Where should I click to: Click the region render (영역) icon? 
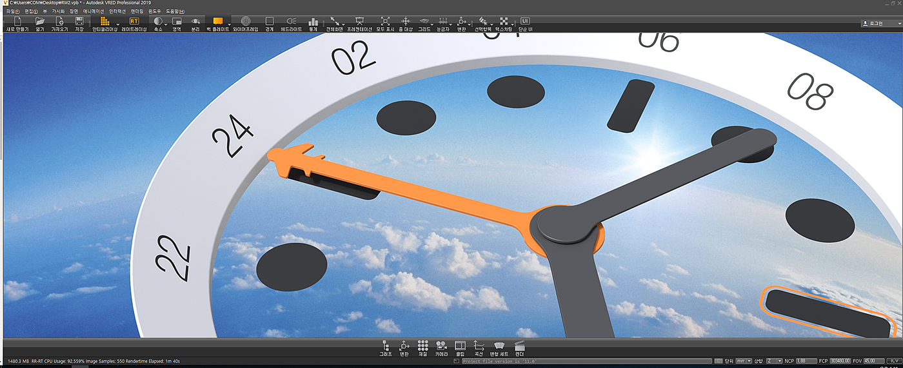pyautogui.click(x=177, y=21)
